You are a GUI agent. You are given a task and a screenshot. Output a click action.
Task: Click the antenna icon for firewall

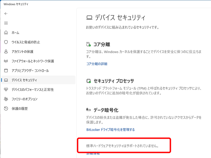[x=6, y=61]
